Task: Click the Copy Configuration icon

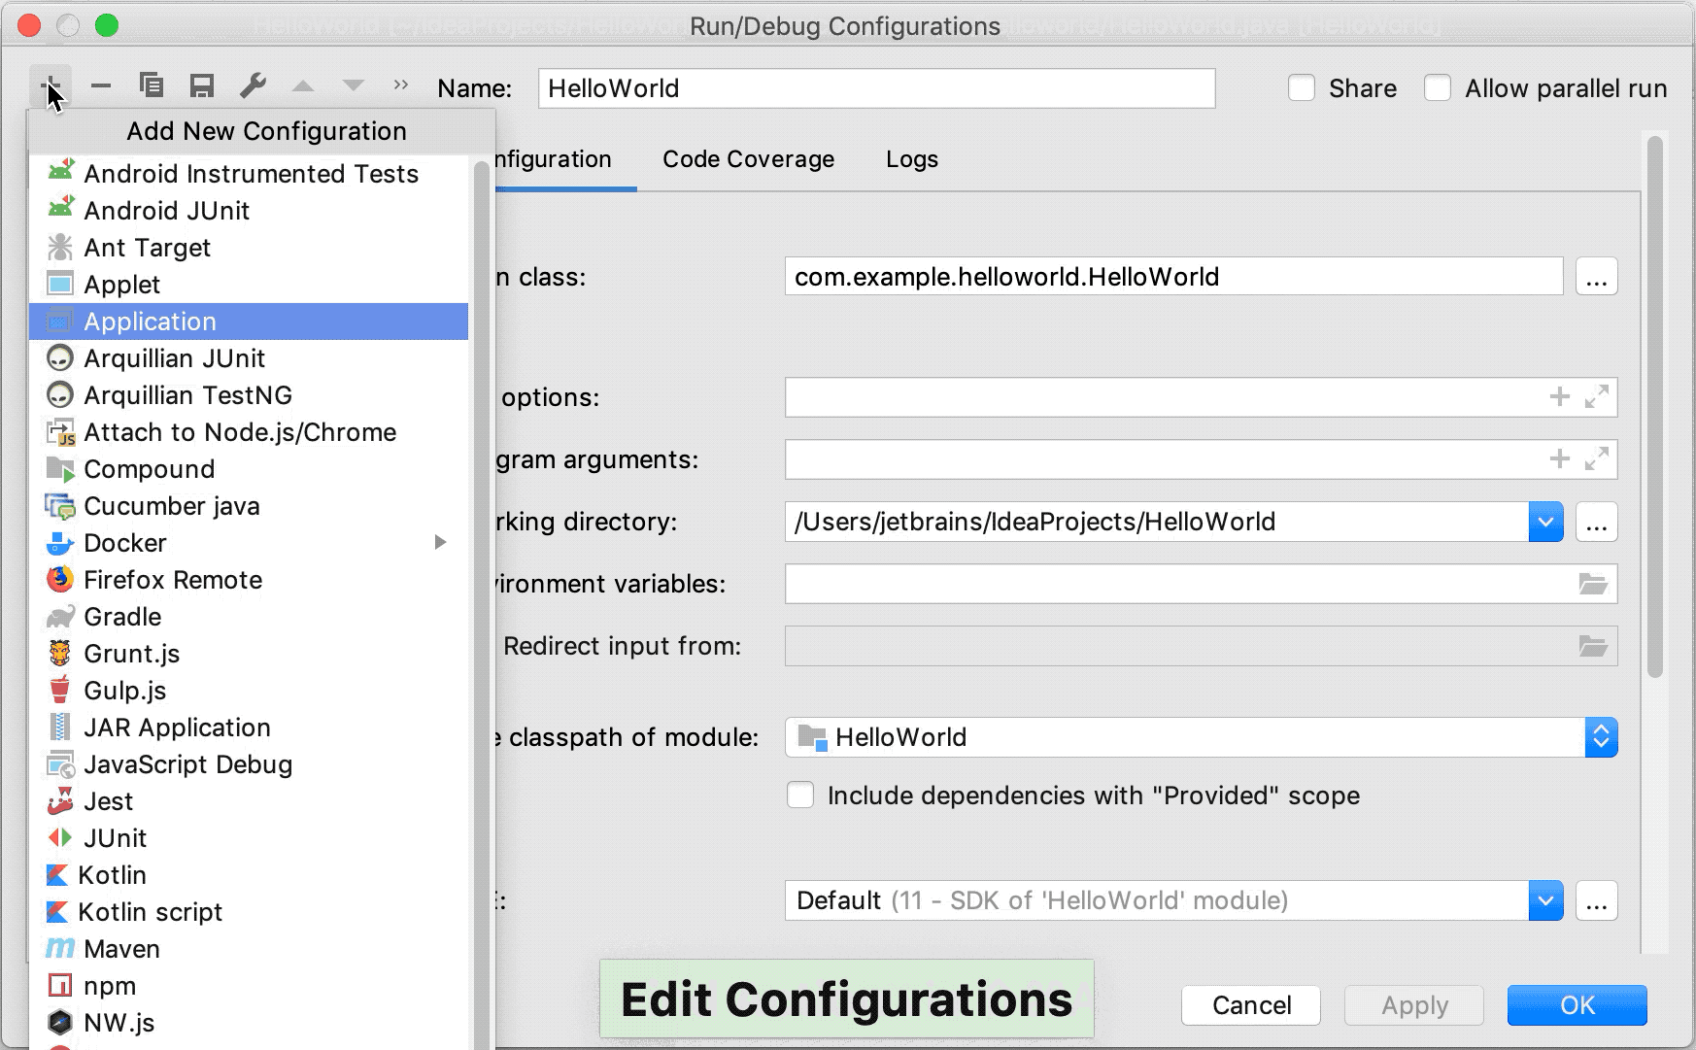Action: click(x=152, y=86)
